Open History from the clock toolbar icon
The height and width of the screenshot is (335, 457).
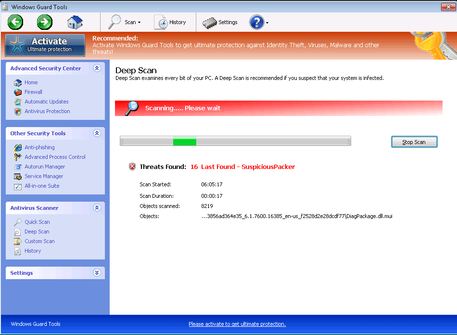(x=170, y=22)
